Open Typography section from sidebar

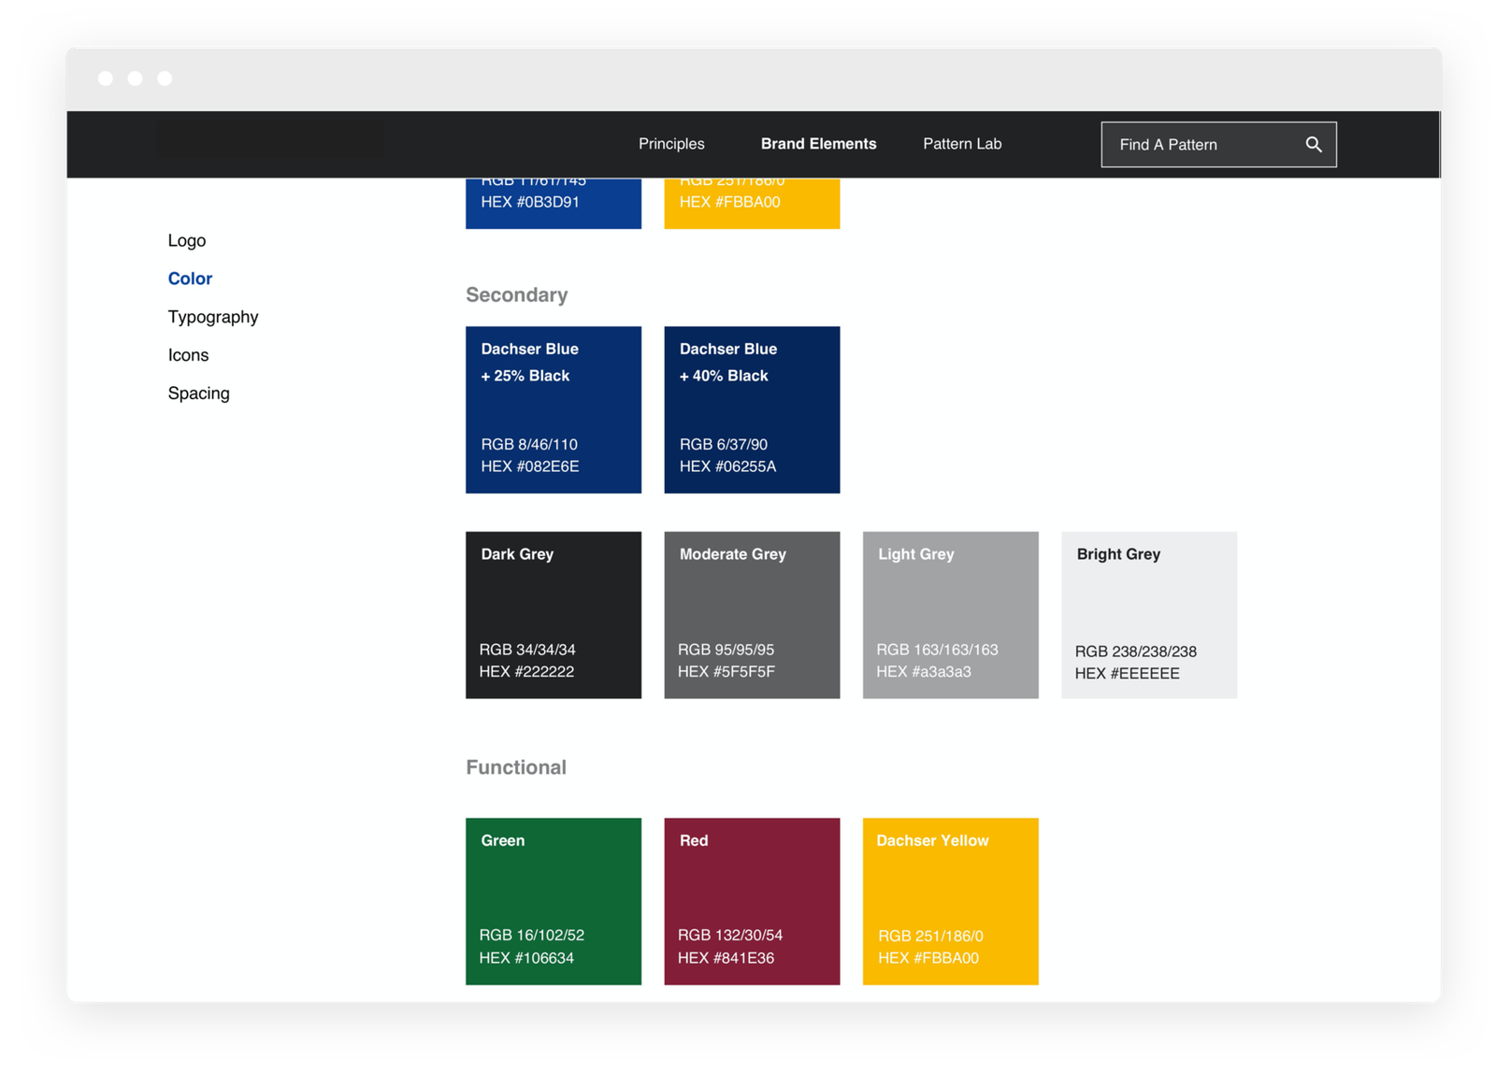213,317
